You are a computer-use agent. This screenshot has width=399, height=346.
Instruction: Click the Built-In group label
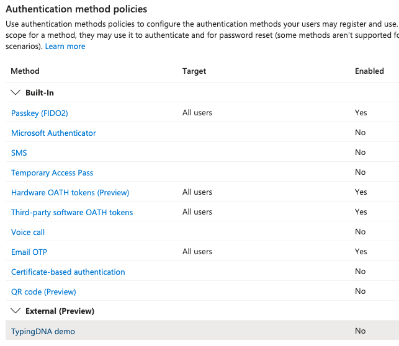pyautogui.click(x=40, y=92)
